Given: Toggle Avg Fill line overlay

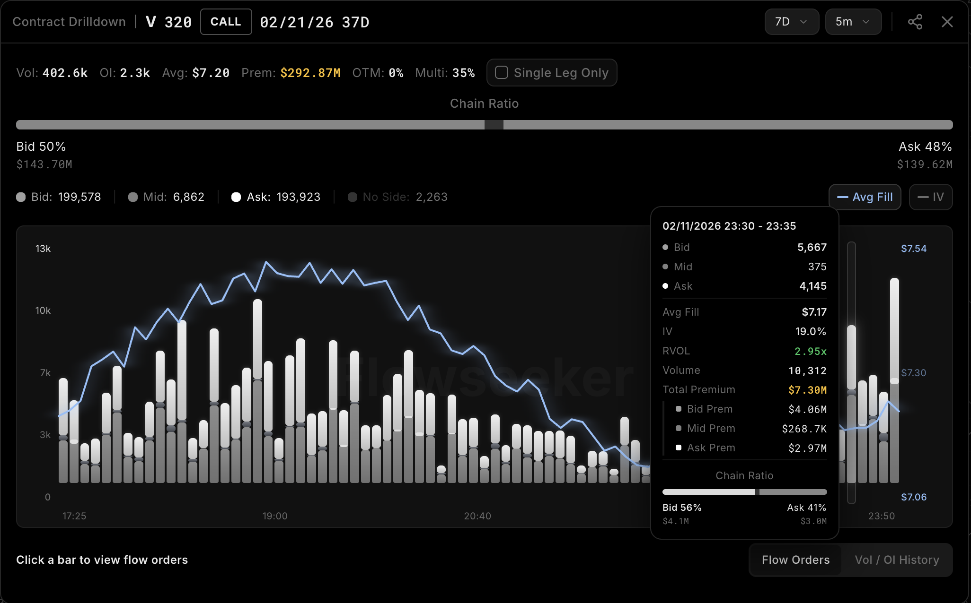Looking at the screenshot, I should click(865, 197).
